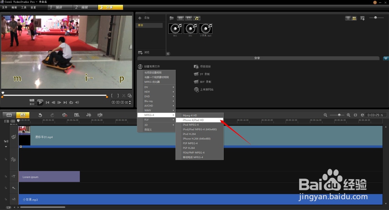The height and width of the screenshot is (210, 389).
Task: Click the music track note icon
Action: pos(13,199)
